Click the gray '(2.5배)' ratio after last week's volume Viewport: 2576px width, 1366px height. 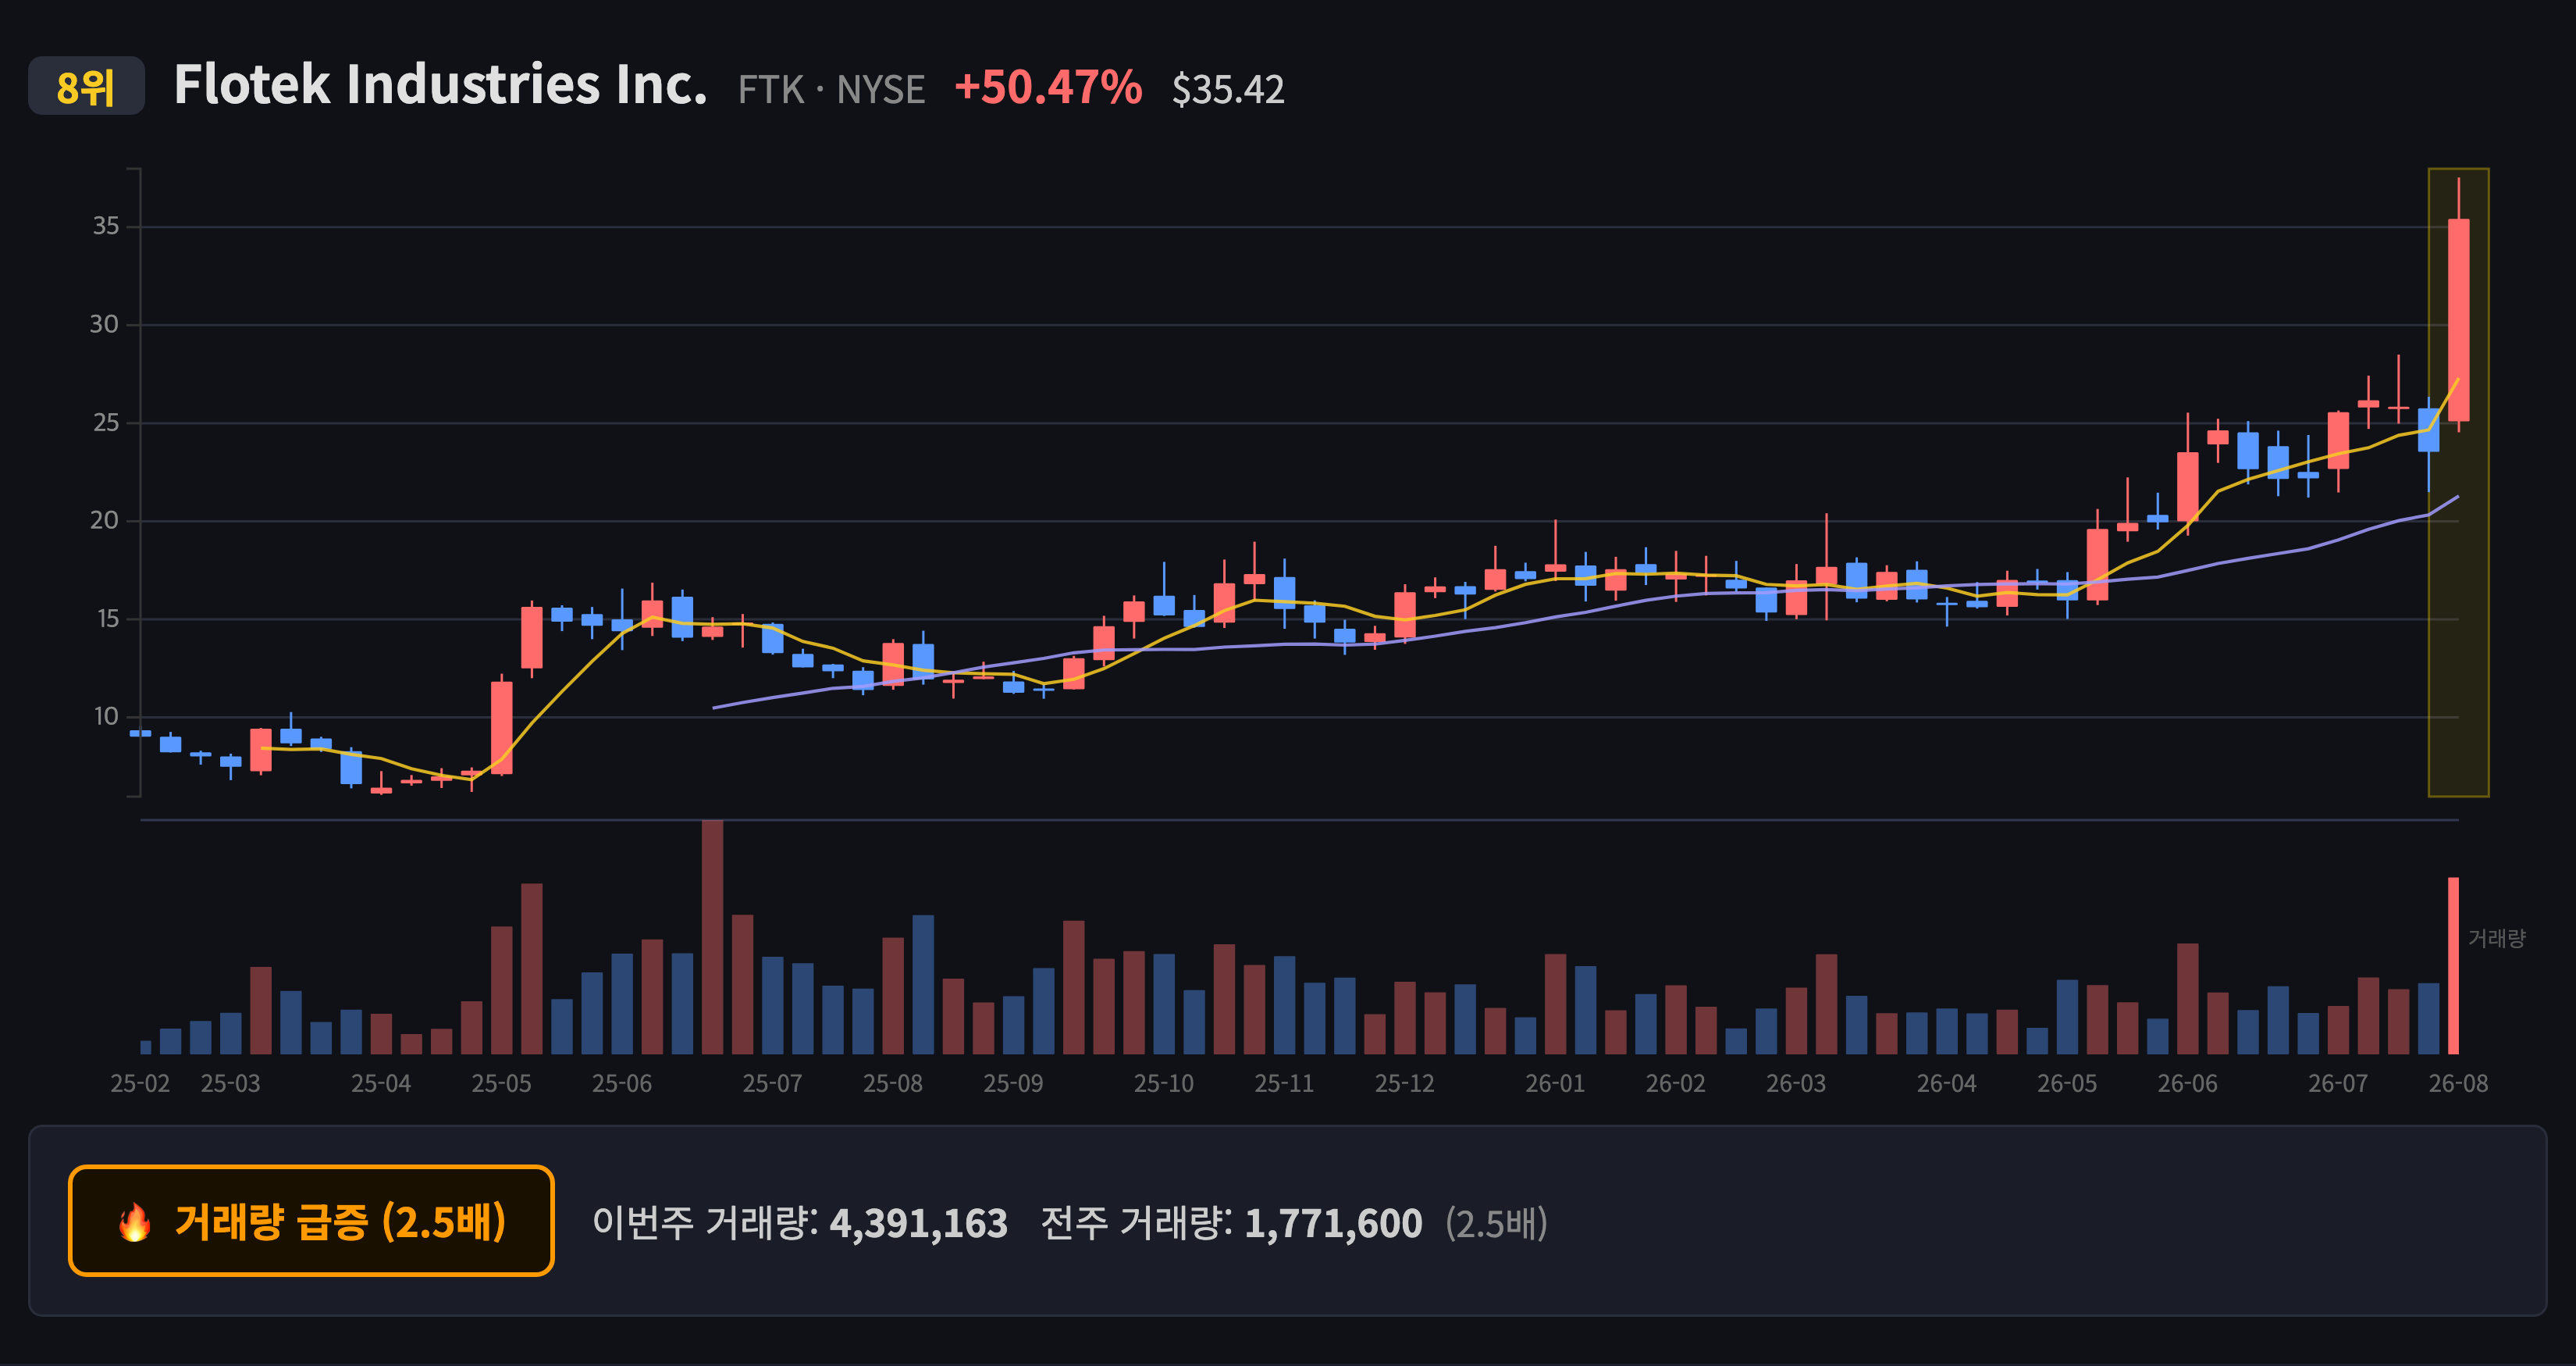pyautogui.click(x=1496, y=1223)
